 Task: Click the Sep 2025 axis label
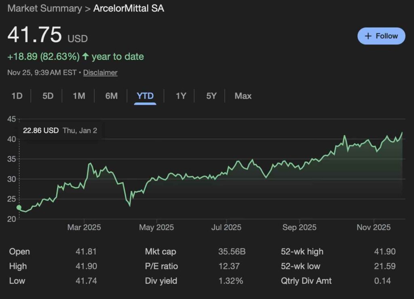coord(299,227)
